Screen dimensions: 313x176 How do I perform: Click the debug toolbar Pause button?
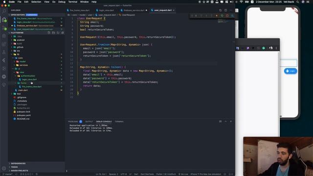click(x=196, y=16)
